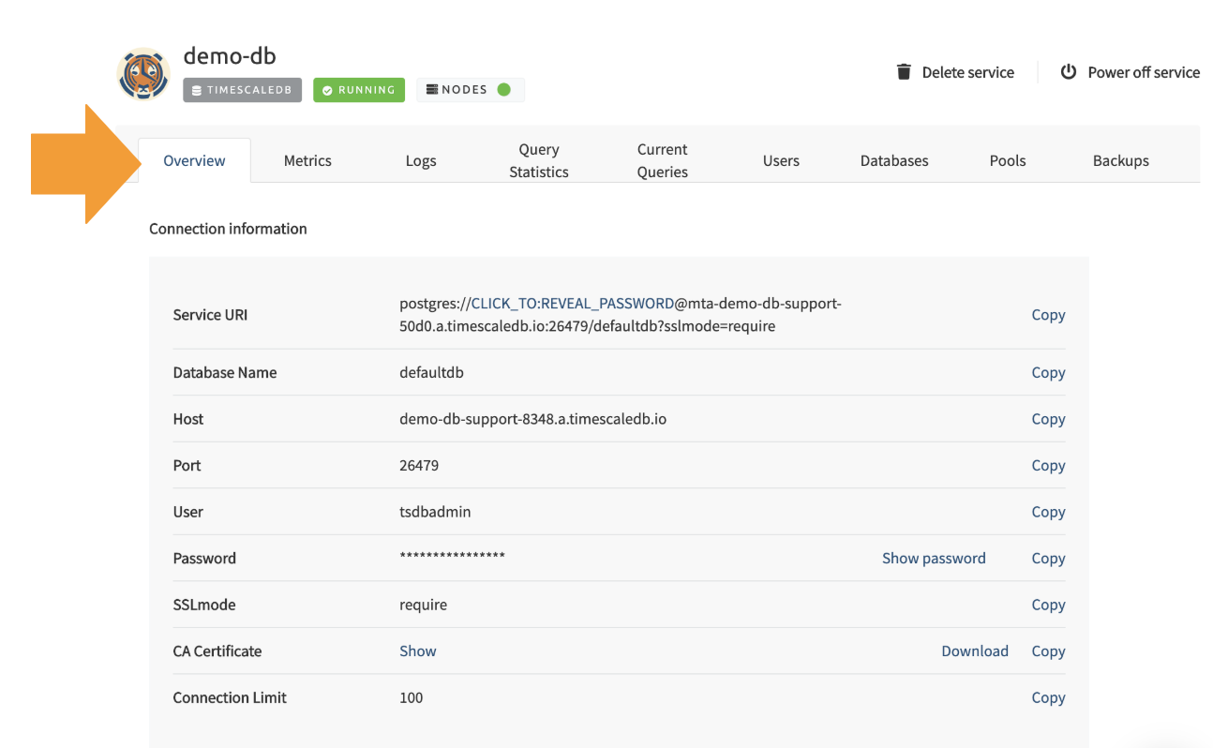Open the Overview tab
The height and width of the screenshot is (748, 1228).
click(x=194, y=160)
